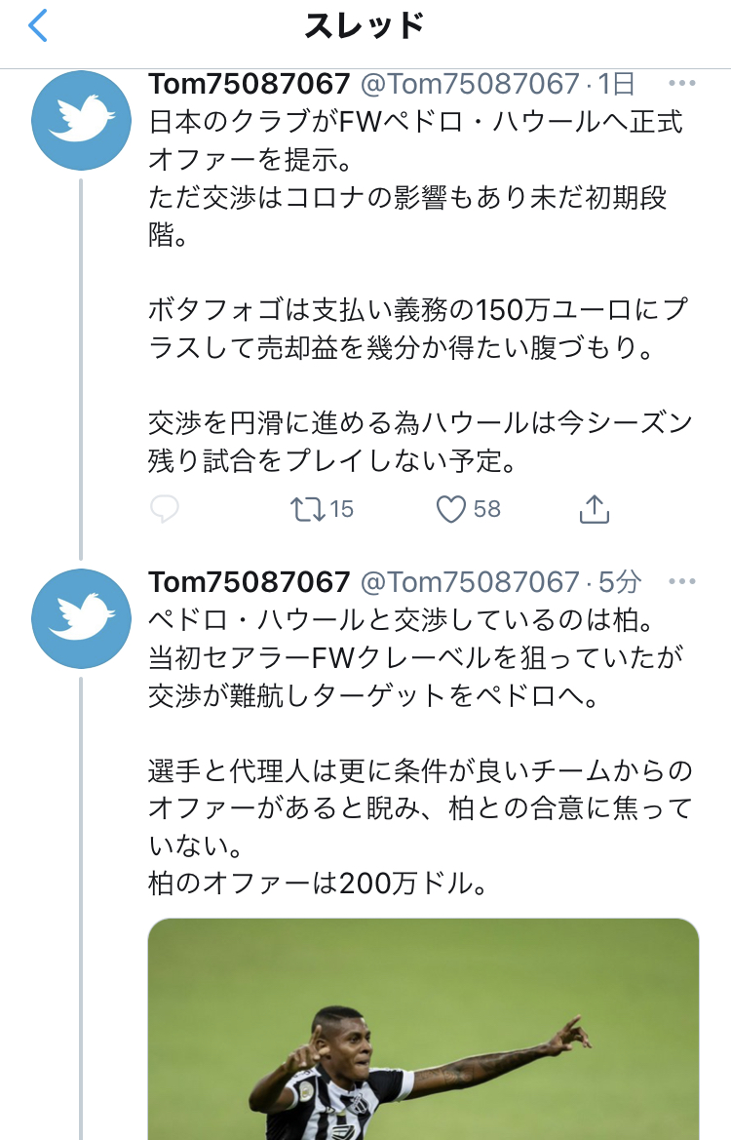Image resolution: width=731 pixels, height=1140 pixels.
Task: Tap the スレッド header title
Action: (365, 26)
